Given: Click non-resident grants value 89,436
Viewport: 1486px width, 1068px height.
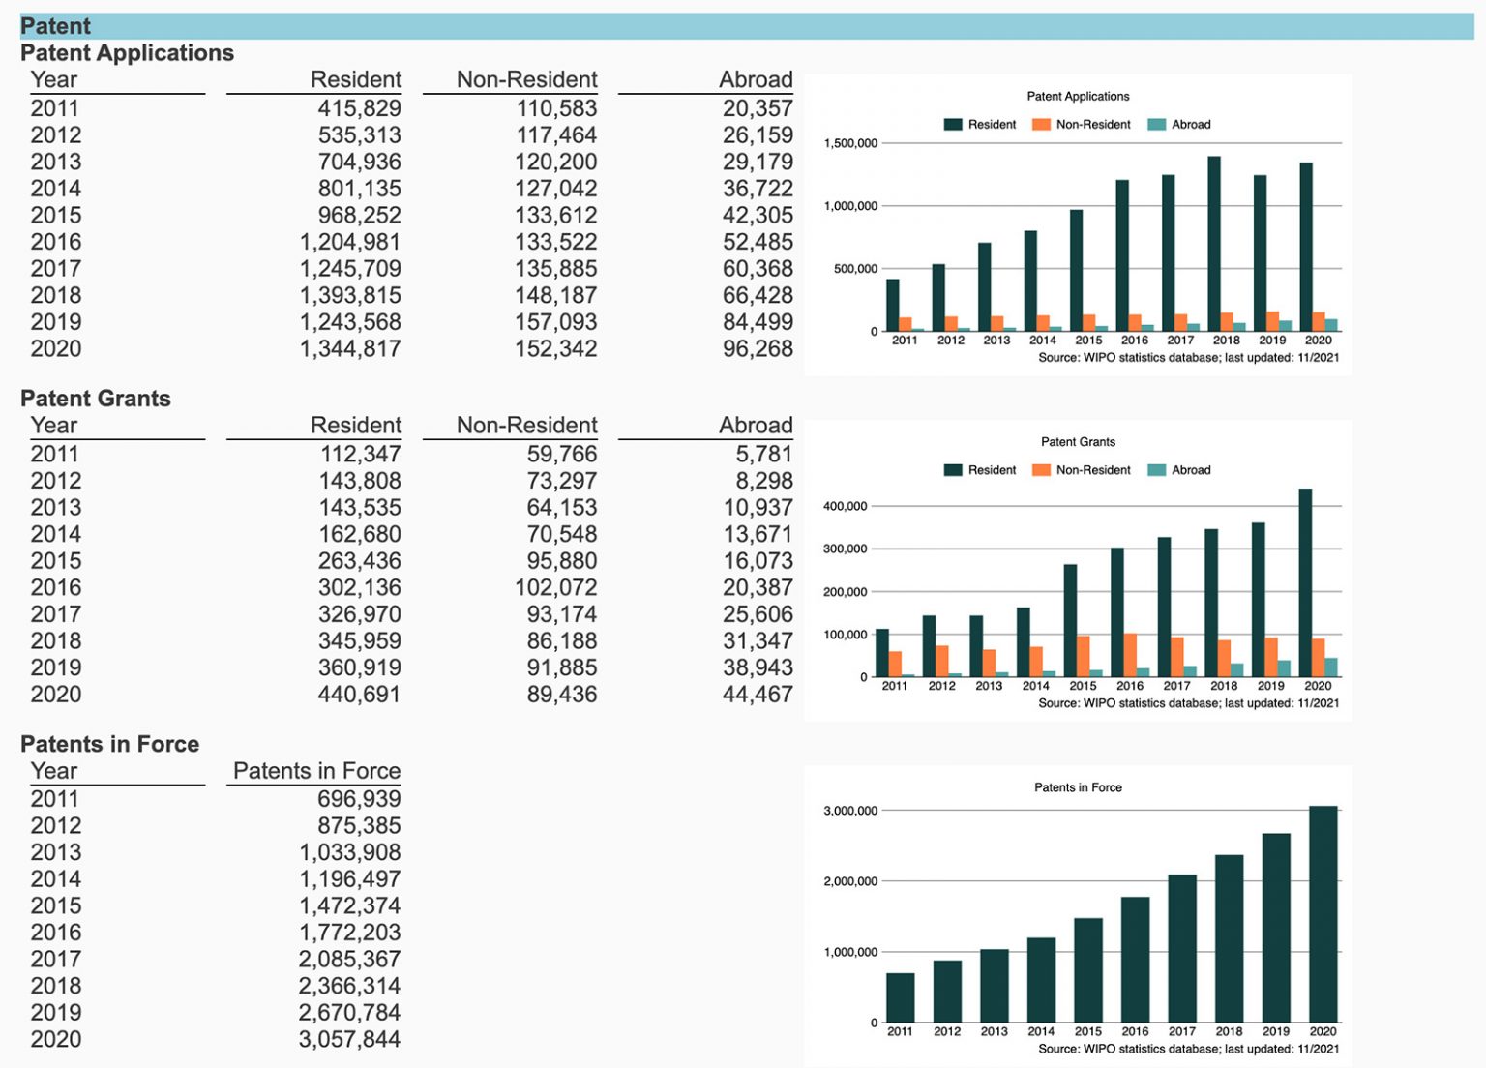Looking at the screenshot, I should coord(562,694).
